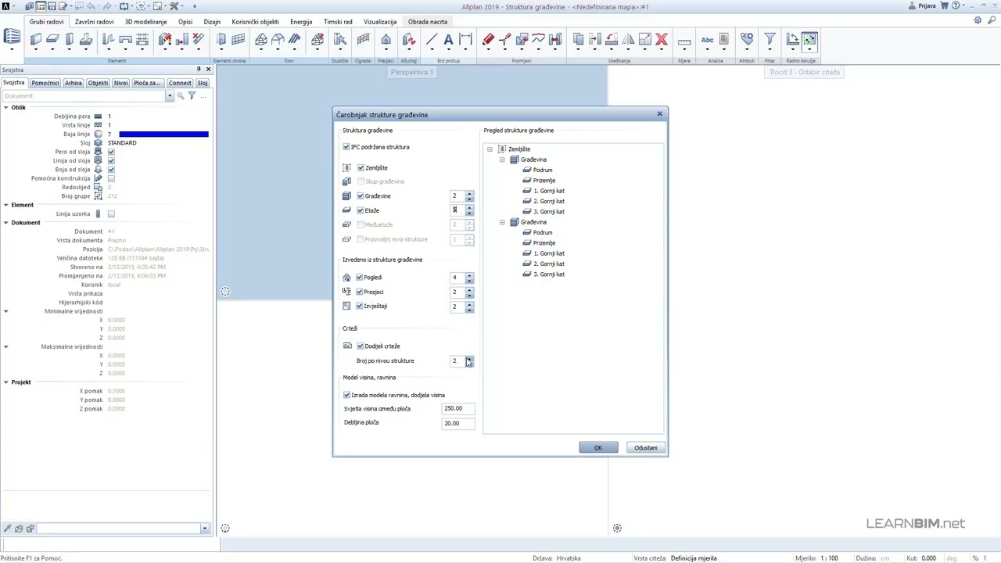This screenshot has width=1001, height=563.
Task: Click the blue line color bar
Action: tap(163, 134)
